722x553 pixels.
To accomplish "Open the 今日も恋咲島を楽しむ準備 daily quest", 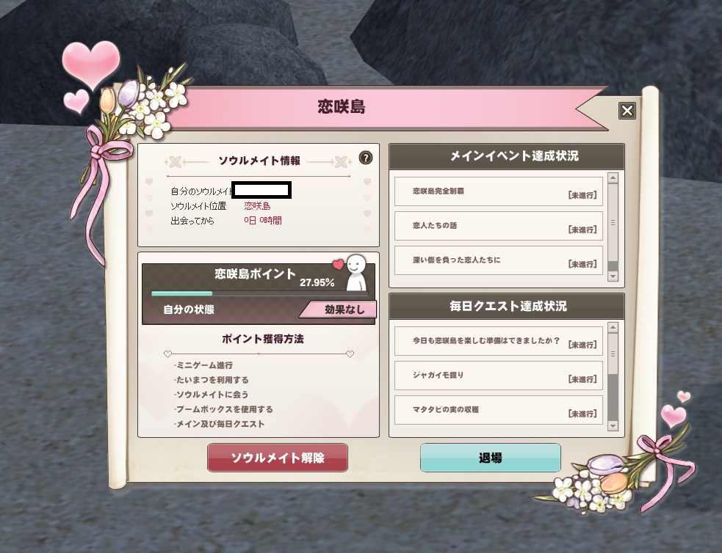I will pyautogui.click(x=499, y=340).
